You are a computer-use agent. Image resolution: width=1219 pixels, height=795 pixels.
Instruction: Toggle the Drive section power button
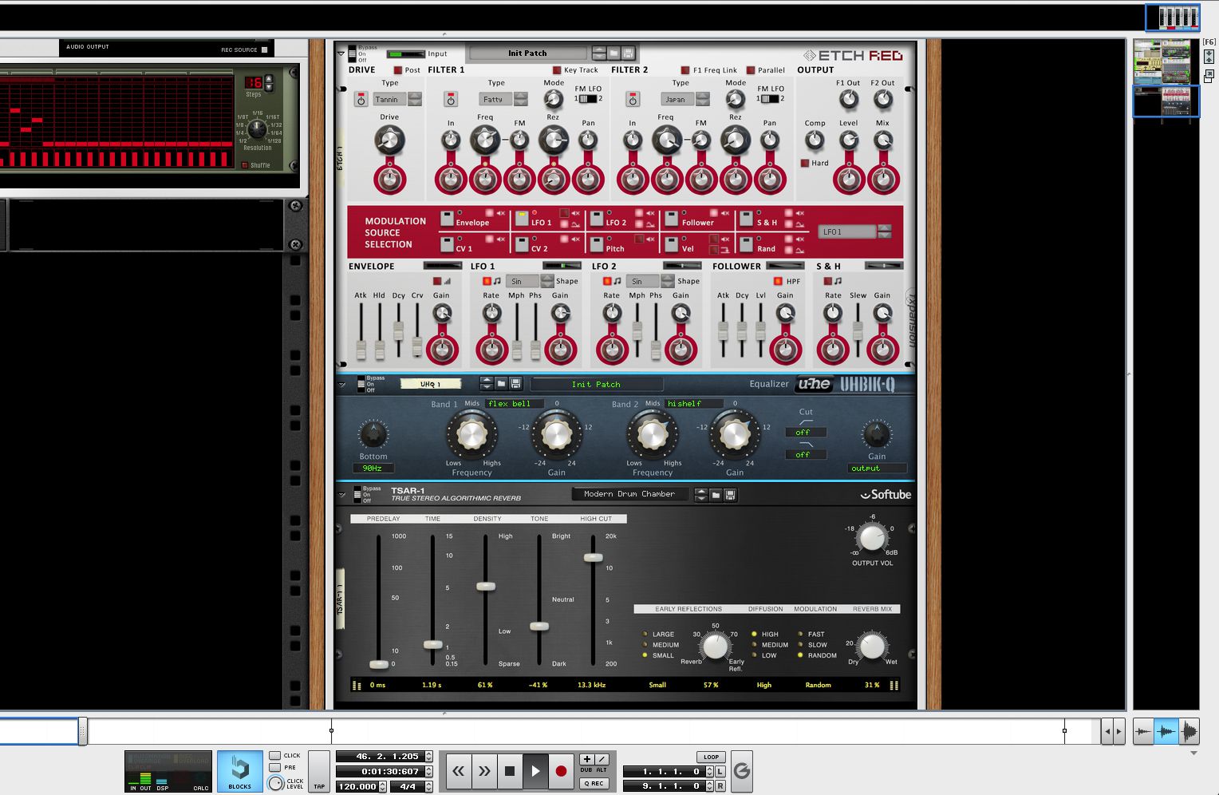click(361, 100)
